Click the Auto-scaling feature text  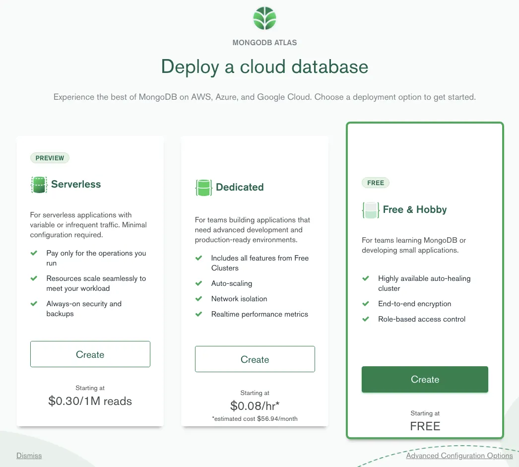[232, 283]
